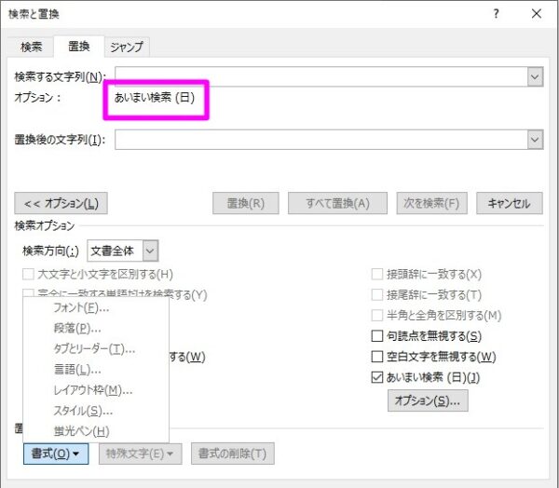Choose タブとリーダー(T)... menu entry
Screen dimensions: 559x488
pos(94,349)
